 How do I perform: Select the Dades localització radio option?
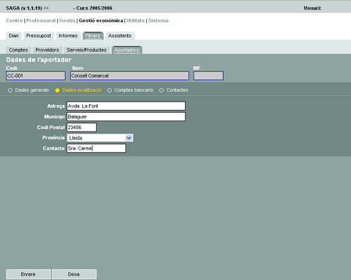coord(57,91)
